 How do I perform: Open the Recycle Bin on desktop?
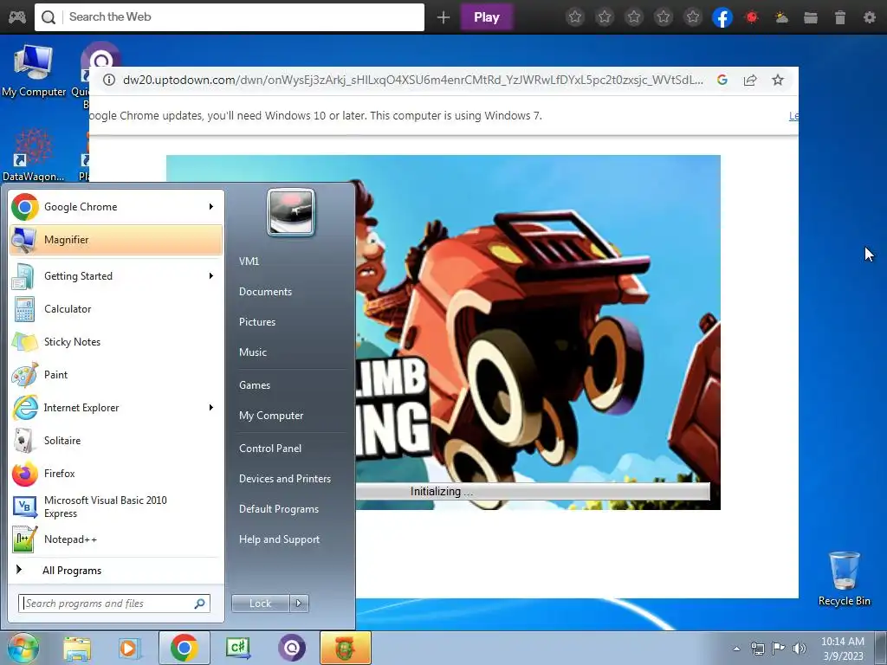point(844,578)
